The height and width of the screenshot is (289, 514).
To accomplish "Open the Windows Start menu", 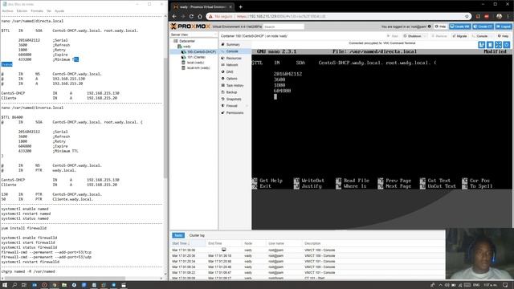I will 5,285.
